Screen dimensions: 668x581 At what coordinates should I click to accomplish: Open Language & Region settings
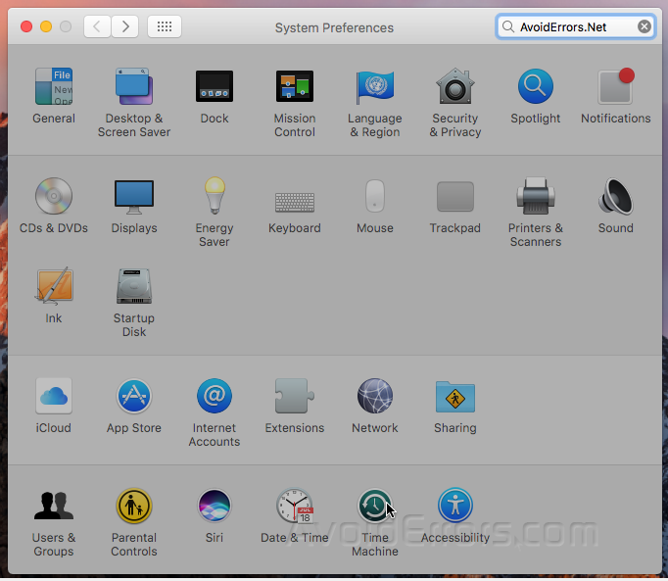tap(374, 88)
